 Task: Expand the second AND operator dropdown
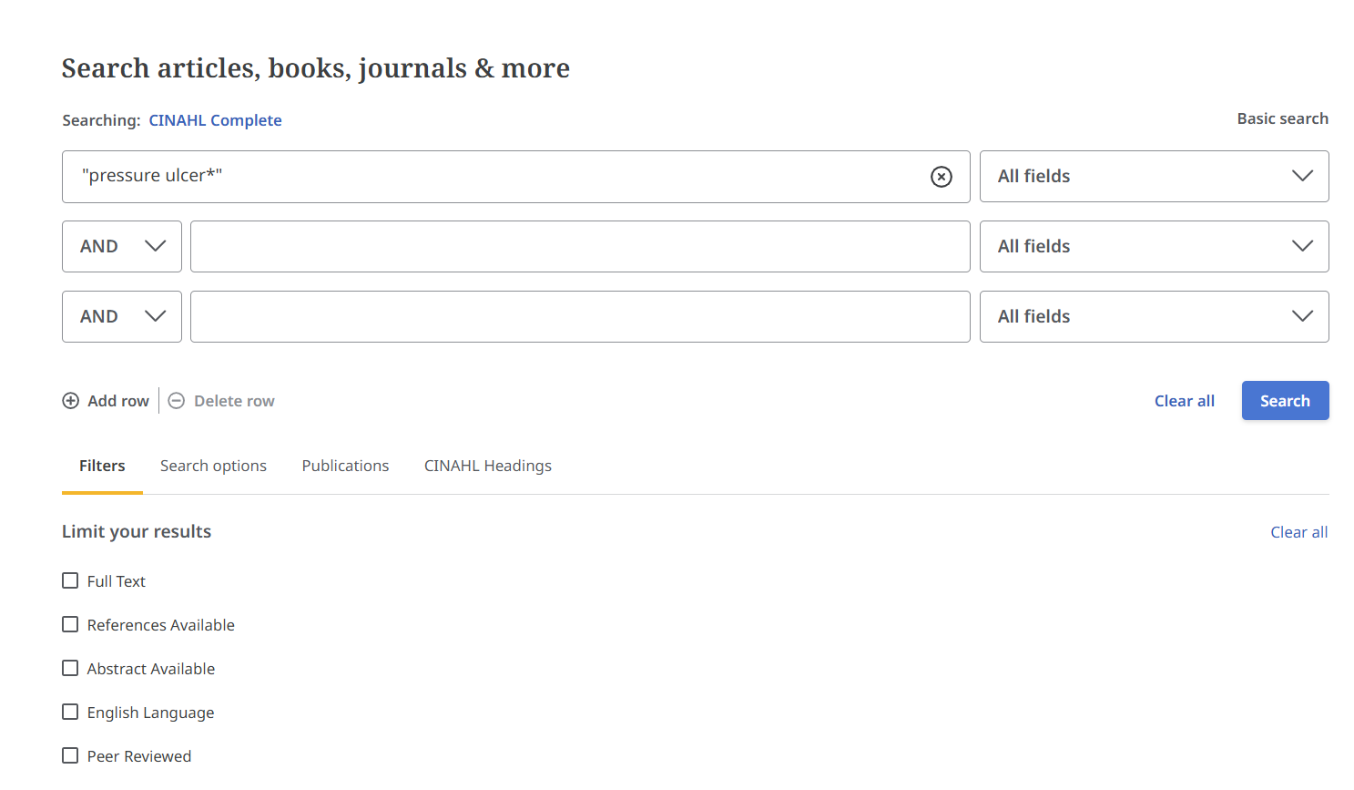(x=122, y=317)
